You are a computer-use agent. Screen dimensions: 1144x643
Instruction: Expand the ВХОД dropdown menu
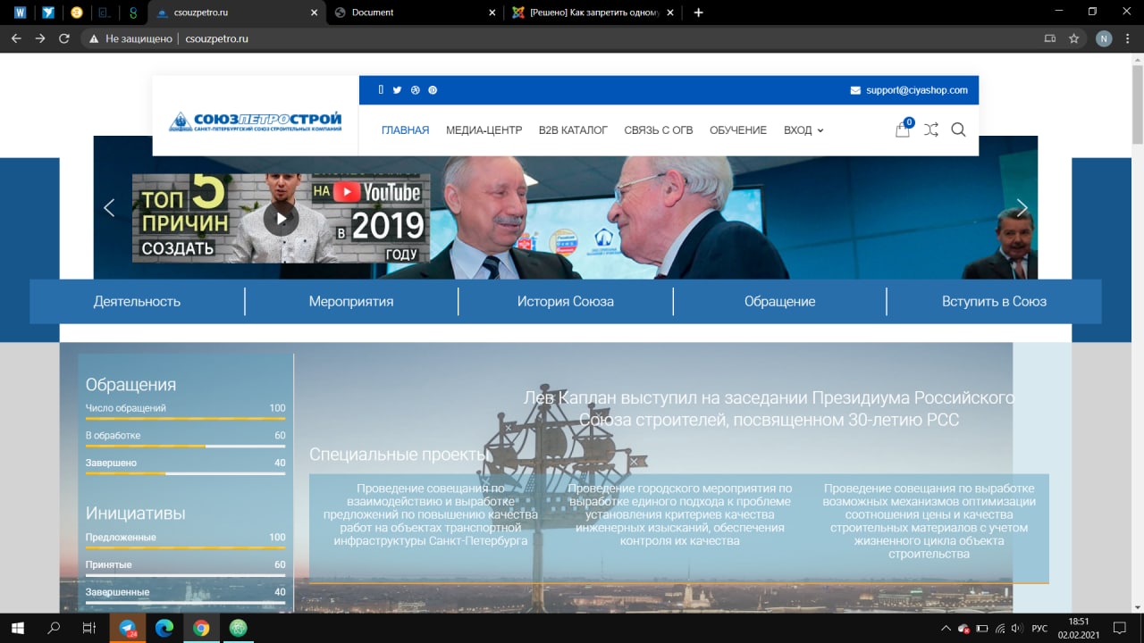[803, 130]
